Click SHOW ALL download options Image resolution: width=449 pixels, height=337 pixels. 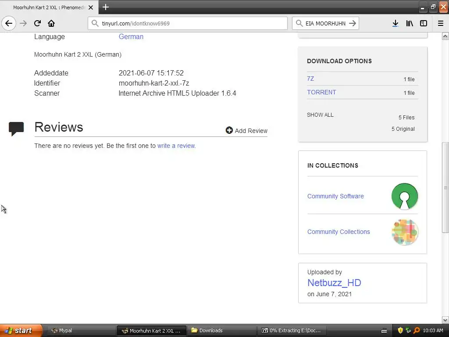coord(320,115)
